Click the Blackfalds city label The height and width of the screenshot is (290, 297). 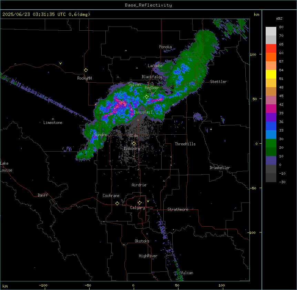(152, 77)
